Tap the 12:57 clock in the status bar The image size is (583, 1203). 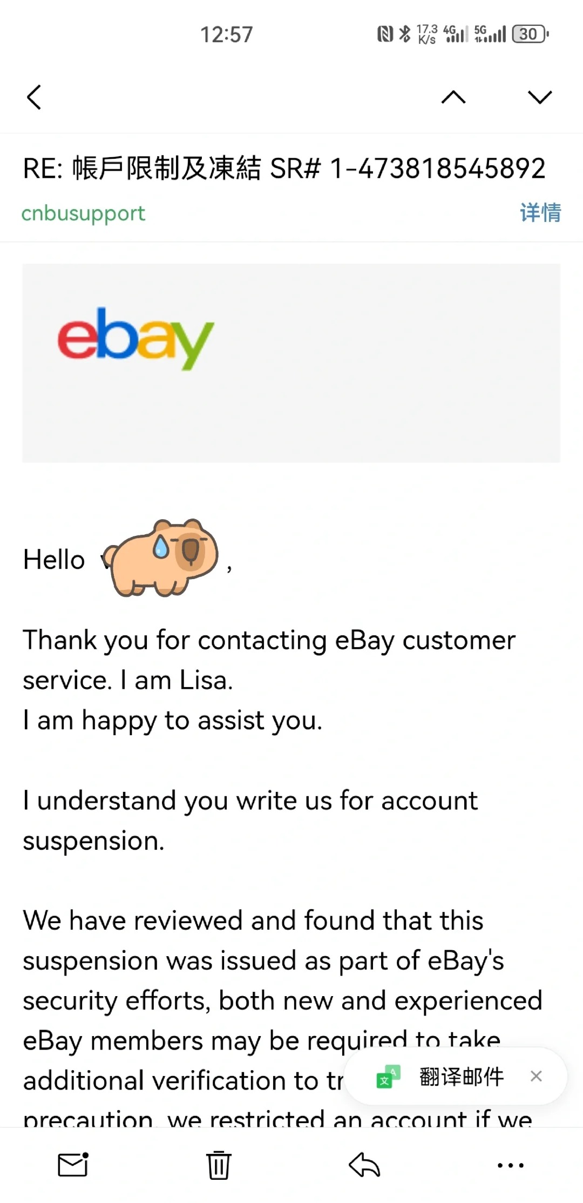[x=227, y=34]
